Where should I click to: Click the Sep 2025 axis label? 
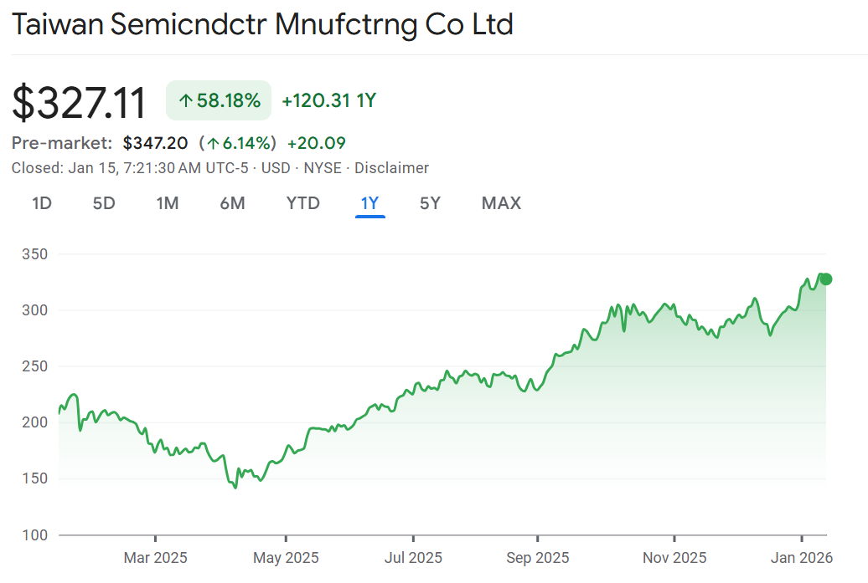pos(537,557)
